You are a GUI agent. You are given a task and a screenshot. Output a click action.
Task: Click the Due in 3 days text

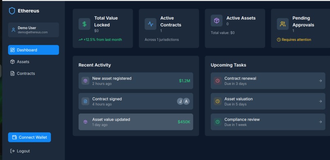(235, 83)
